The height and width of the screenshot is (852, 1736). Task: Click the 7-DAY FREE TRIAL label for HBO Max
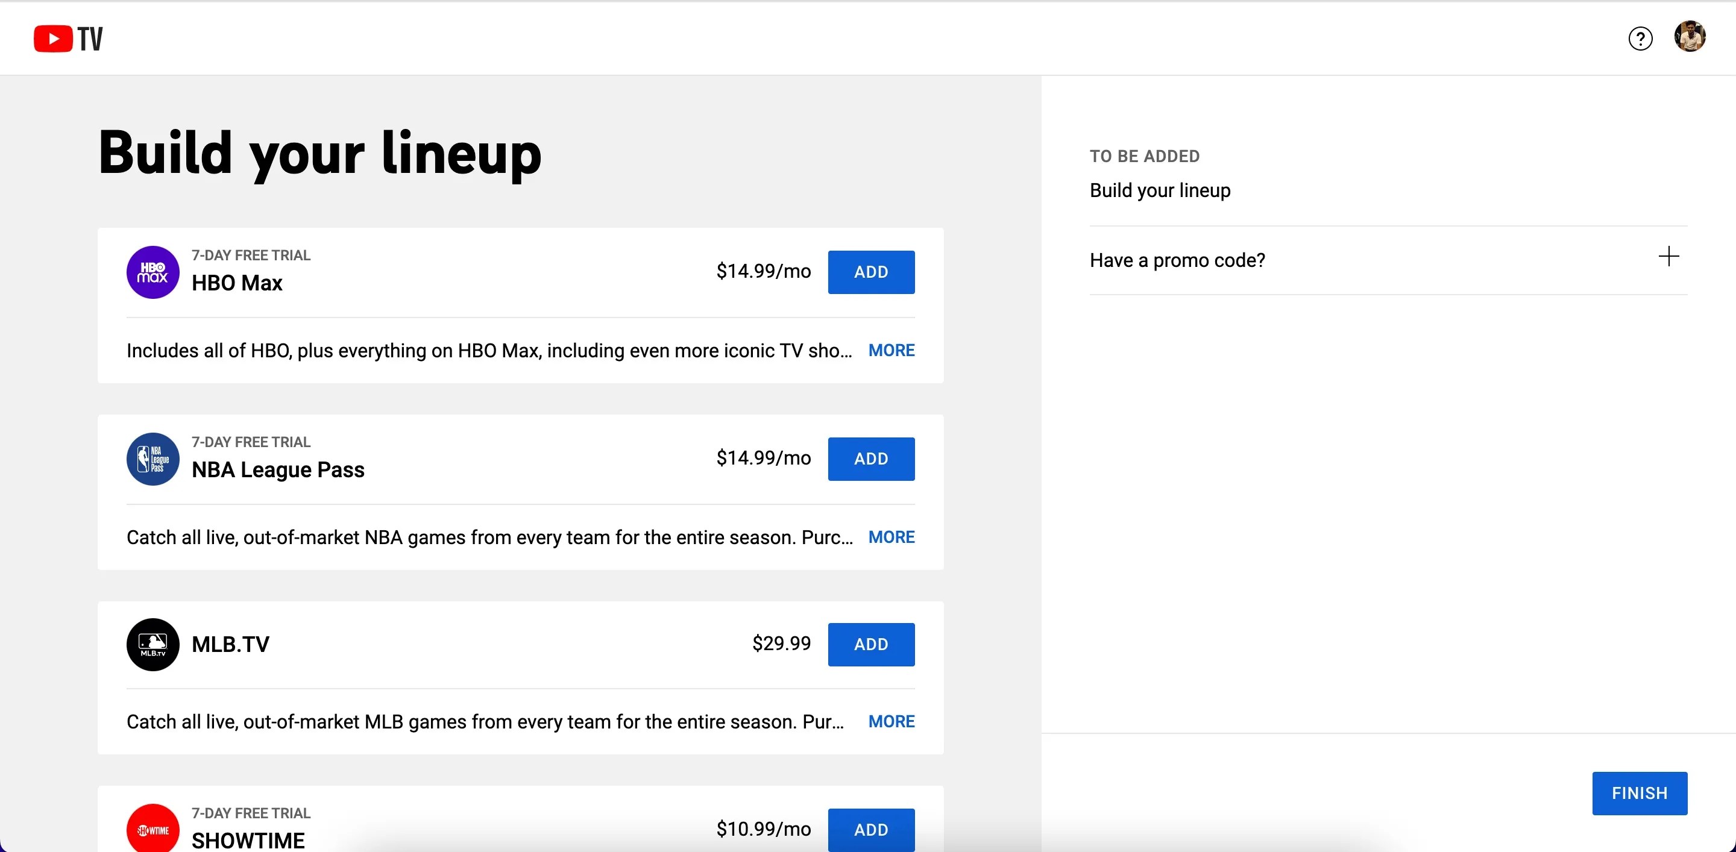point(251,255)
